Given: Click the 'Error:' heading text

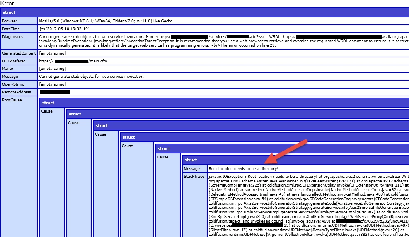Looking at the screenshot, I should pyautogui.click(x=8, y=3).
